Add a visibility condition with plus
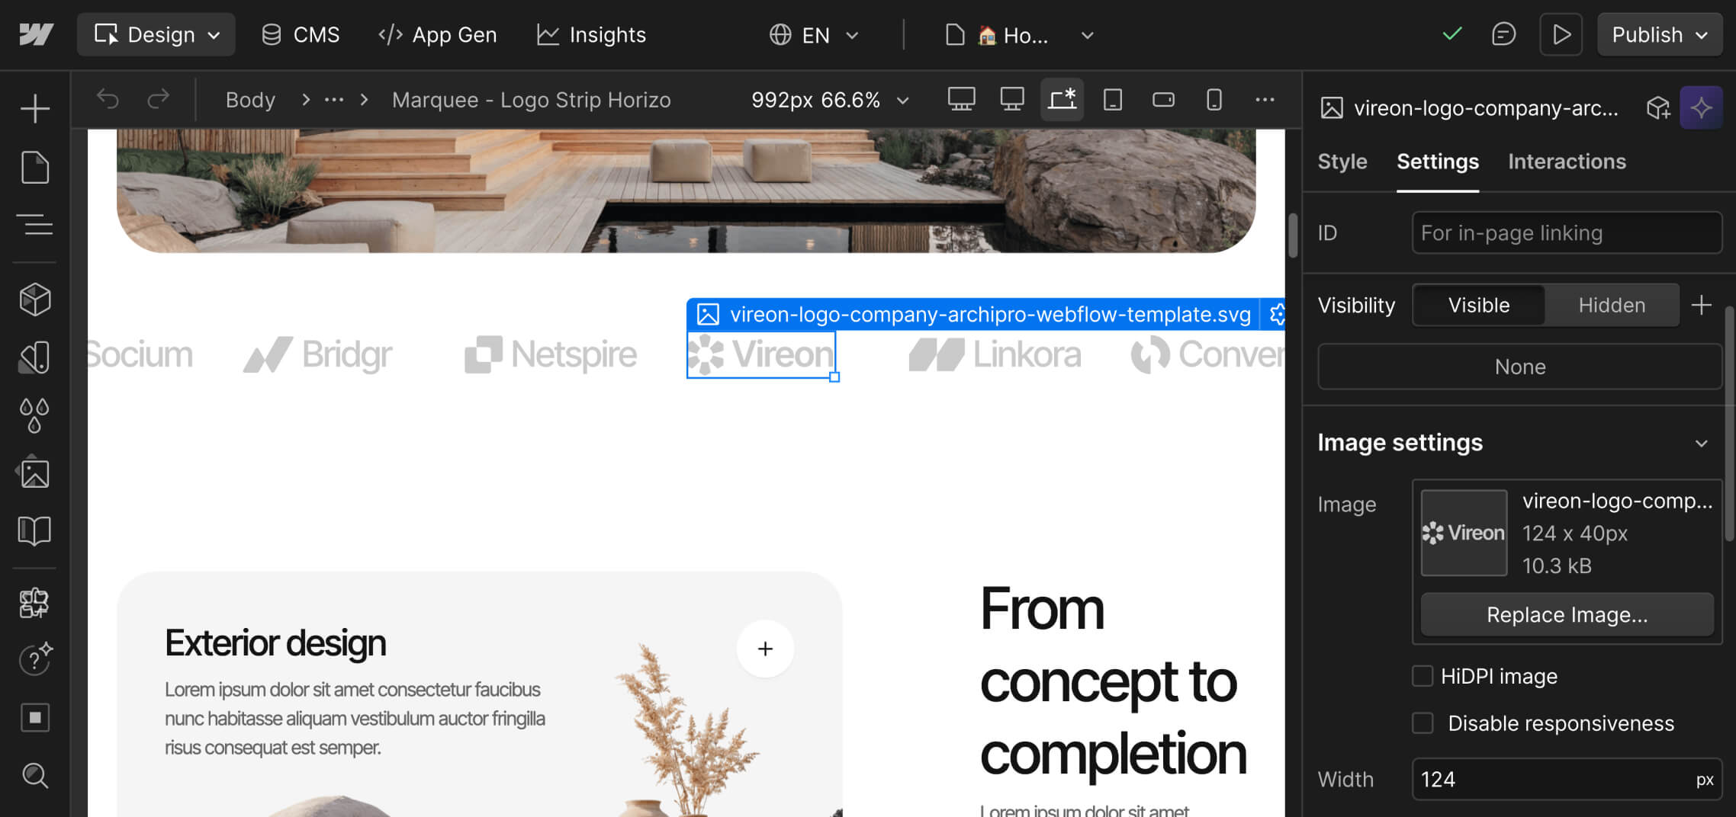Image resolution: width=1736 pixels, height=817 pixels. coord(1701,305)
